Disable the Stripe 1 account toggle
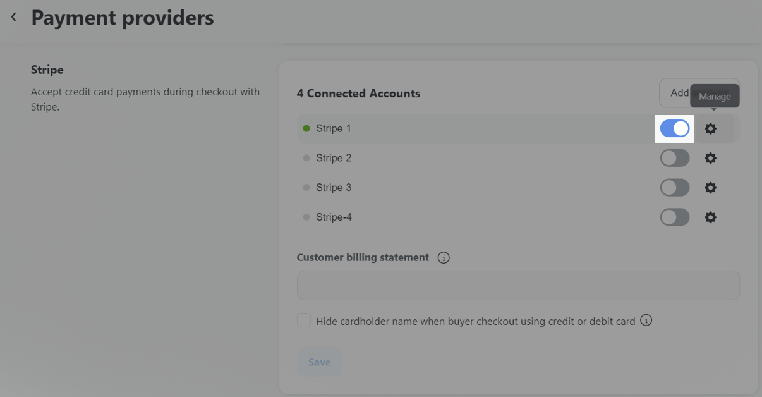 675,129
